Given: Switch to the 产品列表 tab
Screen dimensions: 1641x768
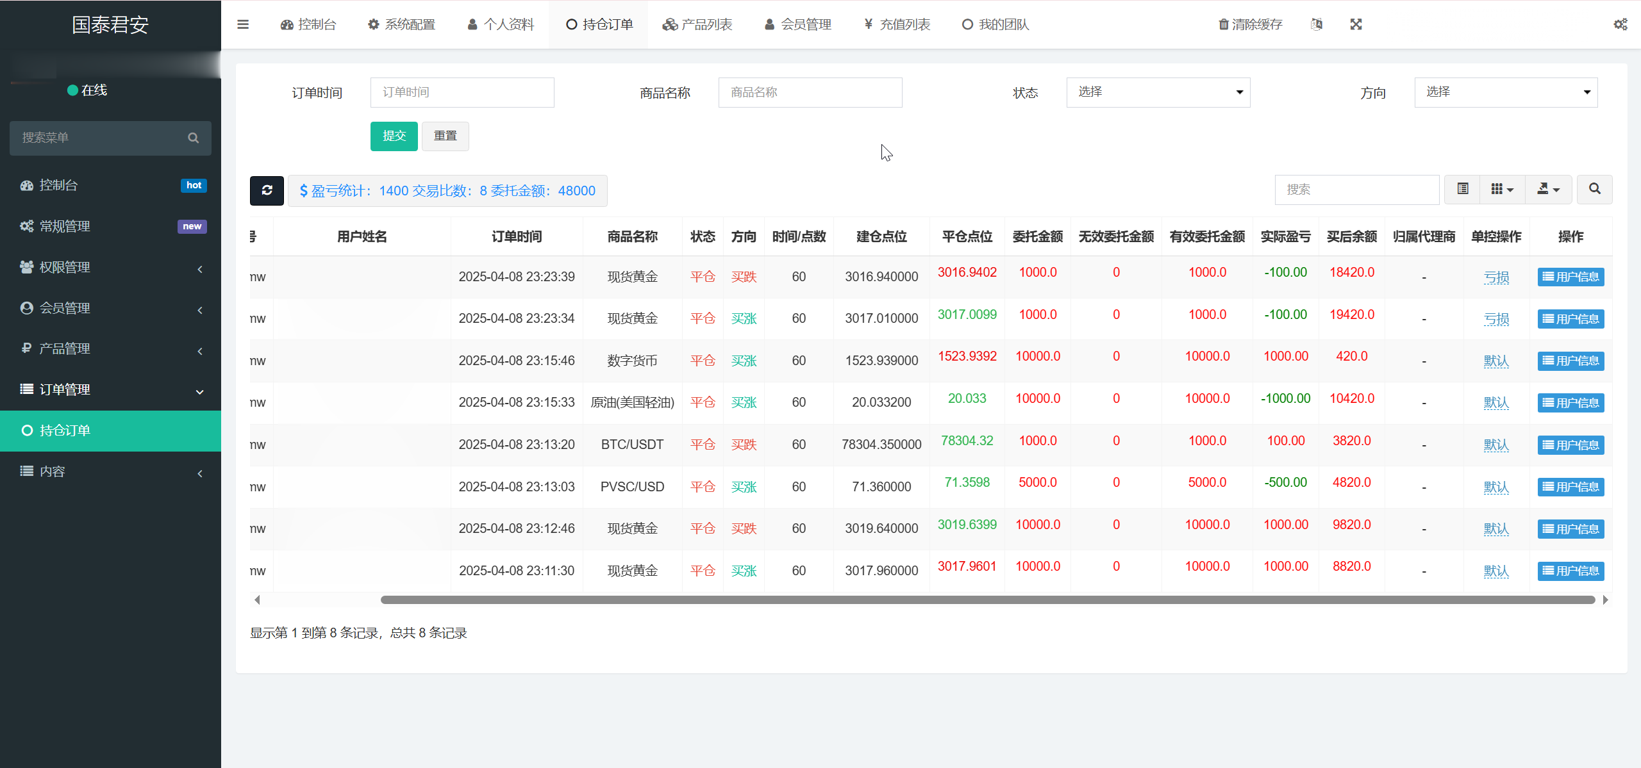Looking at the screenshot, I should click(698, 24).
